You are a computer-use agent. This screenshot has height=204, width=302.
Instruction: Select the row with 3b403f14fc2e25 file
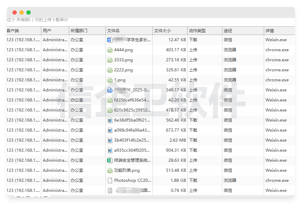[x=132, y=140]
